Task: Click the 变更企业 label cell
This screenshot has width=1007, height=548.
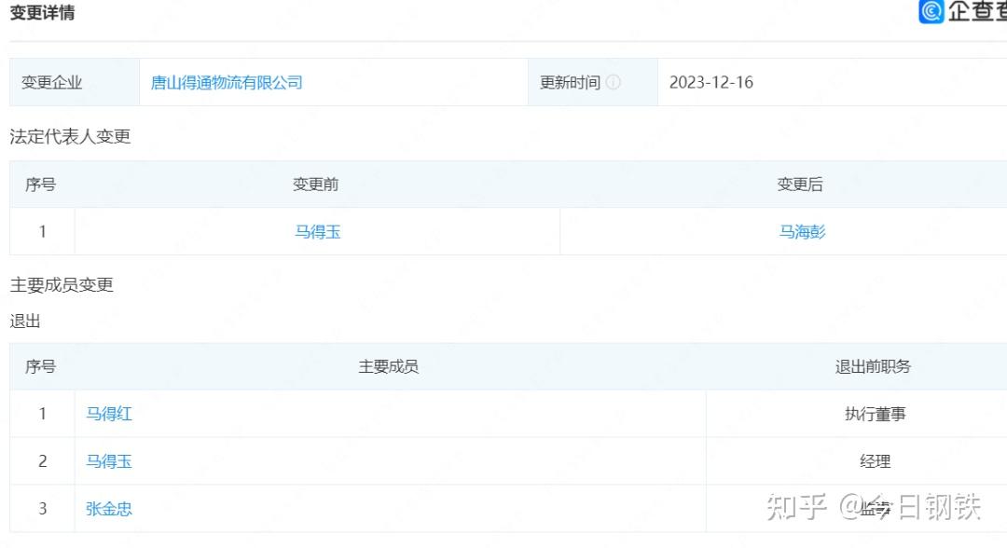Action: click(x=75, y=82)
